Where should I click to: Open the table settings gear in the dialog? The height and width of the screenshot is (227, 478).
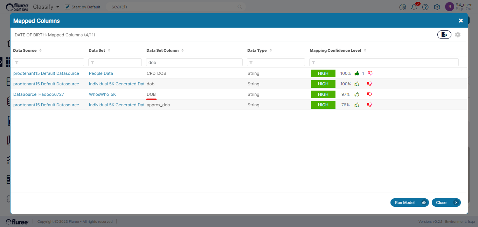pos(458,35)
